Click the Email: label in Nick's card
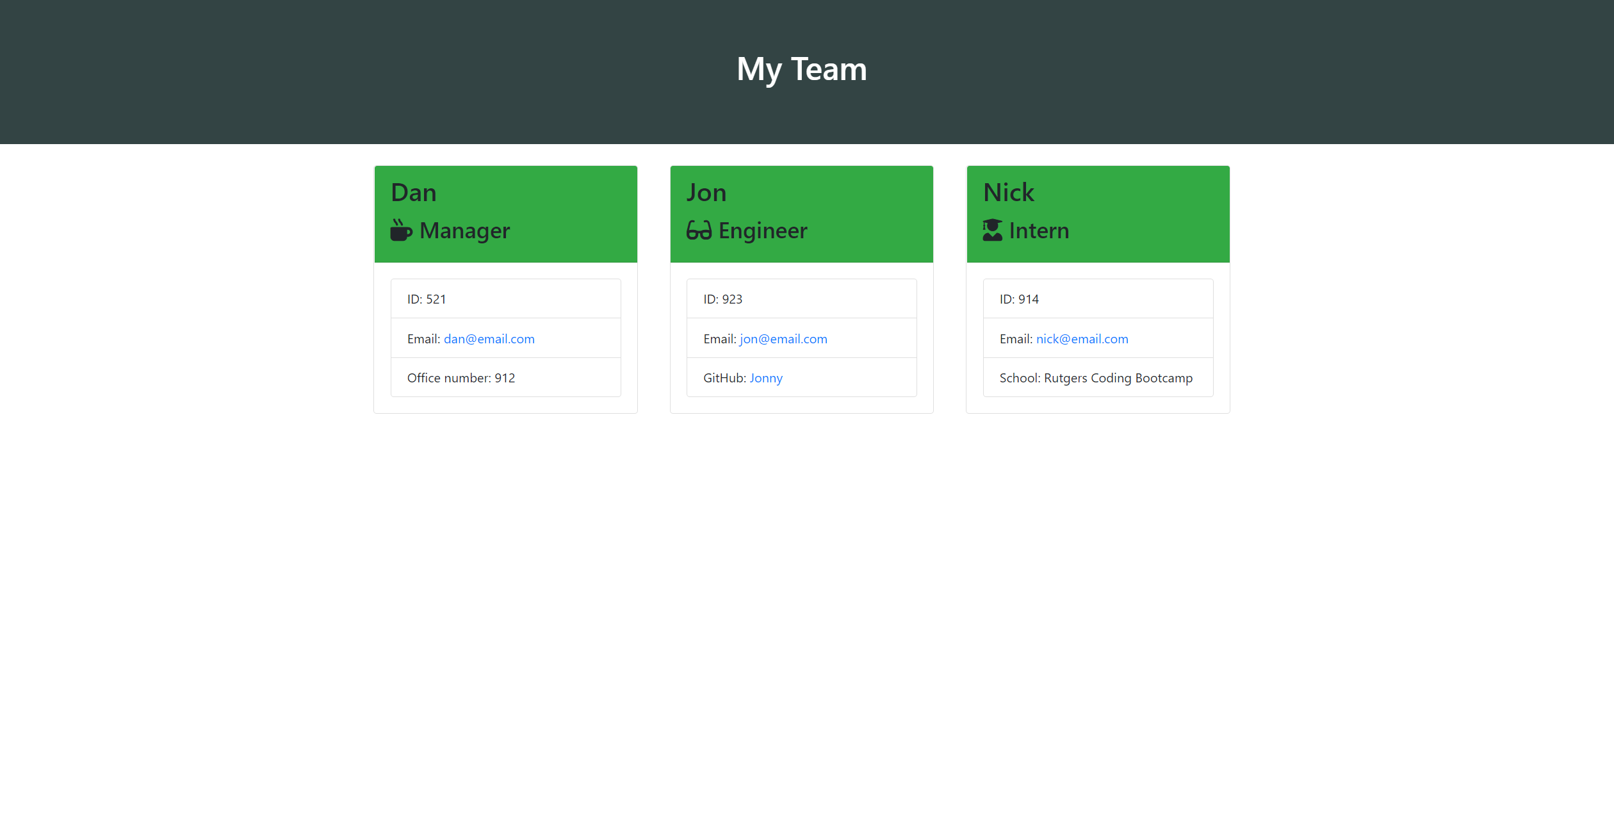This screenshot has height=823, width=1614. click(x=1016, y=339)
